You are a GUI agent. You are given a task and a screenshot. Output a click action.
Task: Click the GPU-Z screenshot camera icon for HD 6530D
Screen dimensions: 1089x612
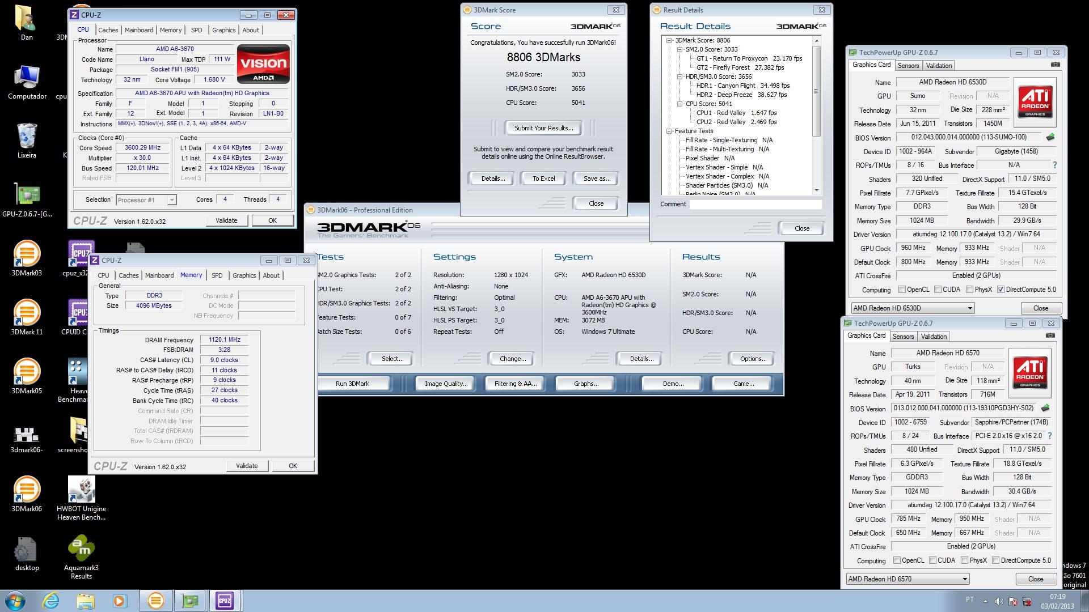1055,65
